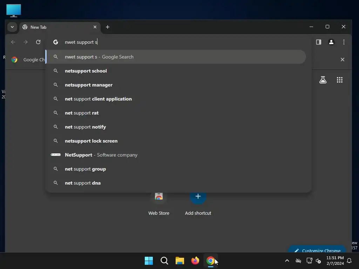Open the clock showing 11:51 PM

(x=335, y=261)
